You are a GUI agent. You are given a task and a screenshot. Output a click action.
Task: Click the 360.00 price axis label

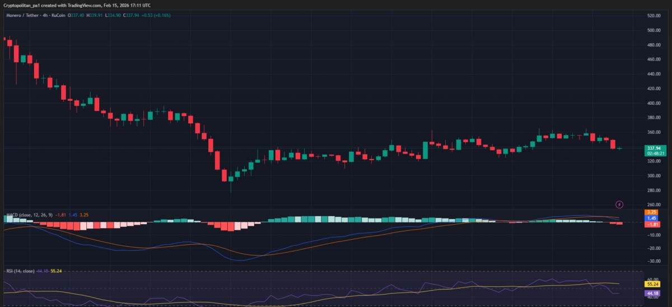click(x=654, y=132)
